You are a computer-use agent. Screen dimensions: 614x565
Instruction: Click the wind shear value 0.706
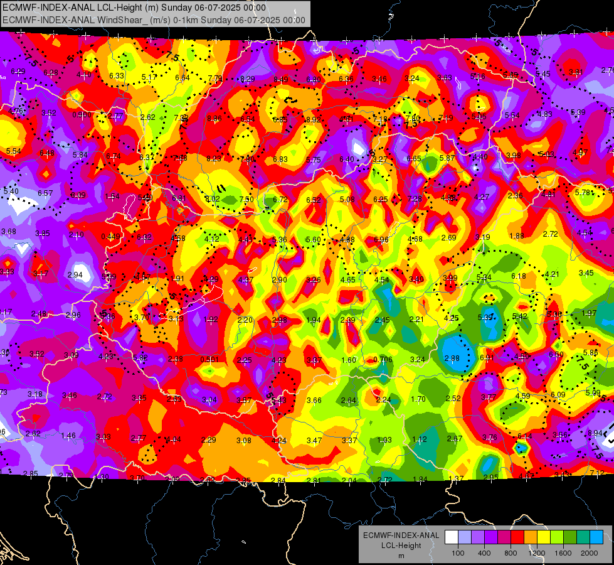click(x=383, y=360)
